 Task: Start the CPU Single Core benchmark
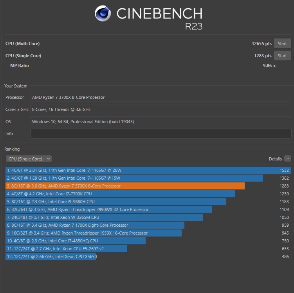(x=282, y=56)
